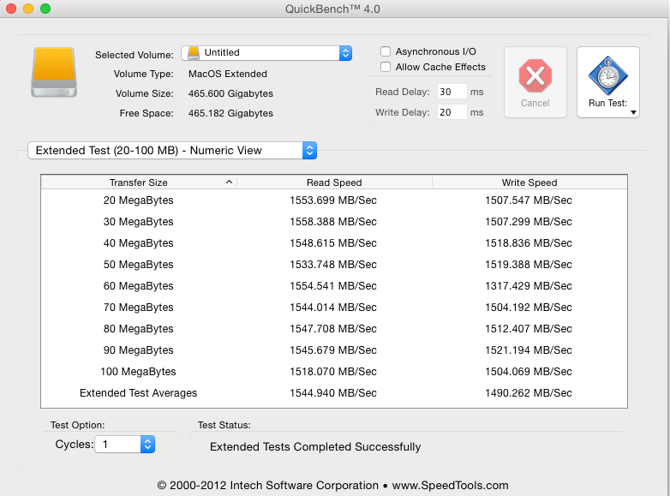Click the Read Delay input field

(452, 92)
